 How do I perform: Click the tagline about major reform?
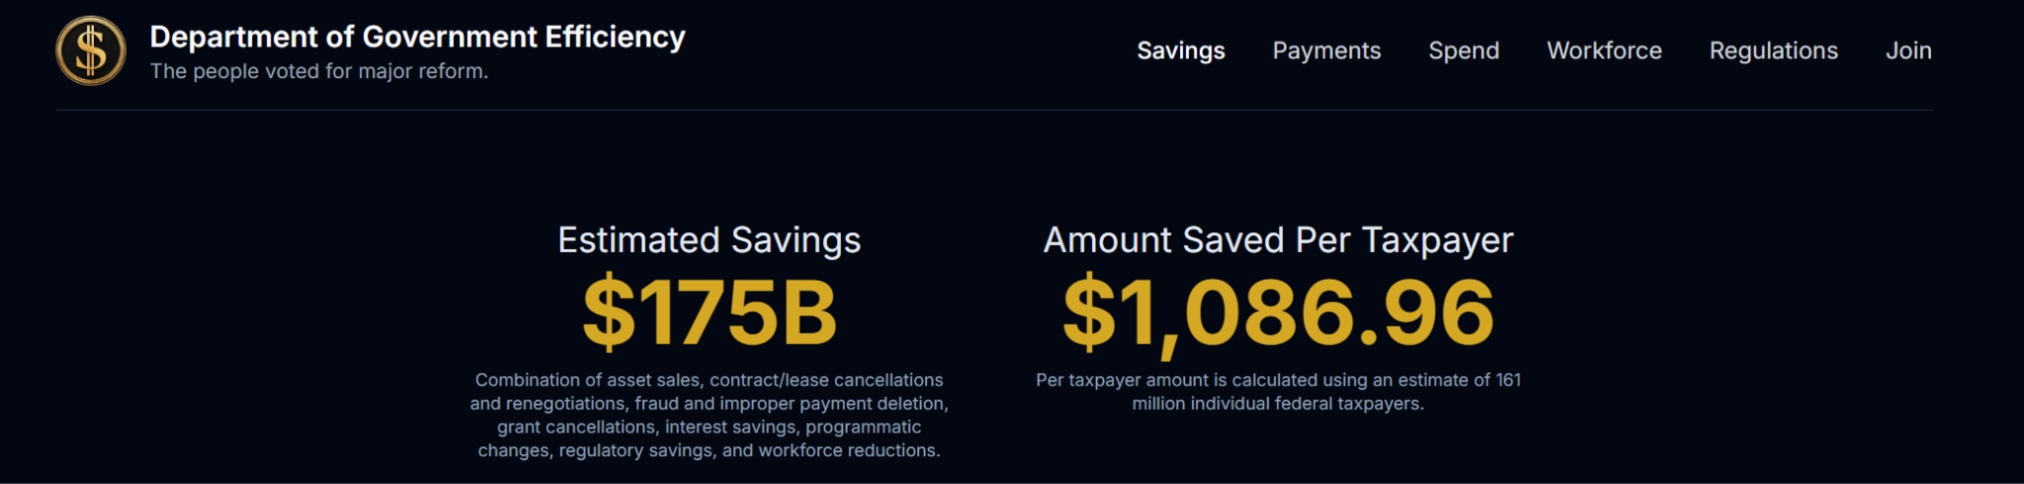tap(319, 71)
